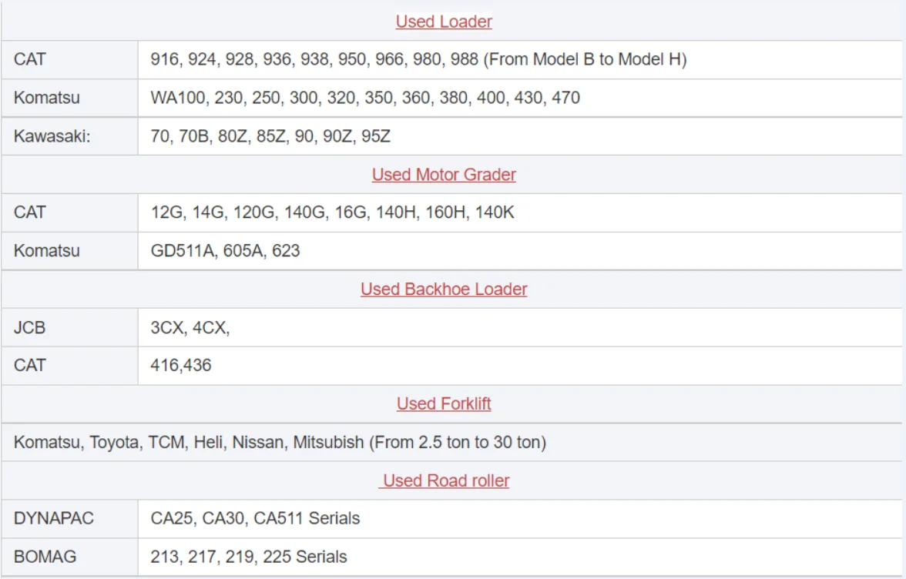
Task: Open the Used Forklift link
Action: 444,403
